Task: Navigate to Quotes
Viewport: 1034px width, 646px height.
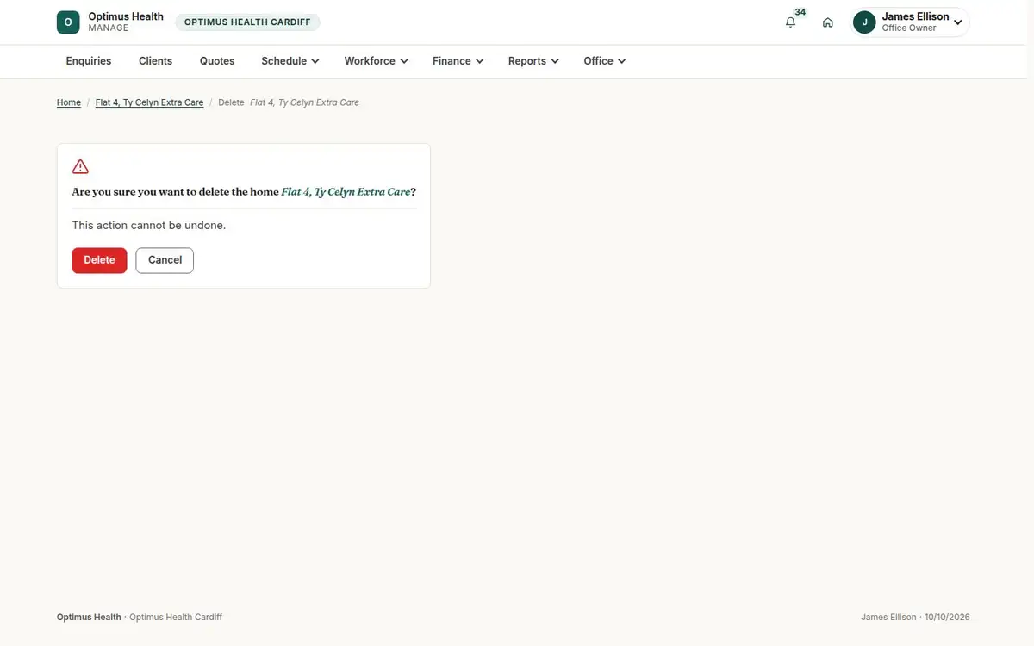Action: point(217,61)
